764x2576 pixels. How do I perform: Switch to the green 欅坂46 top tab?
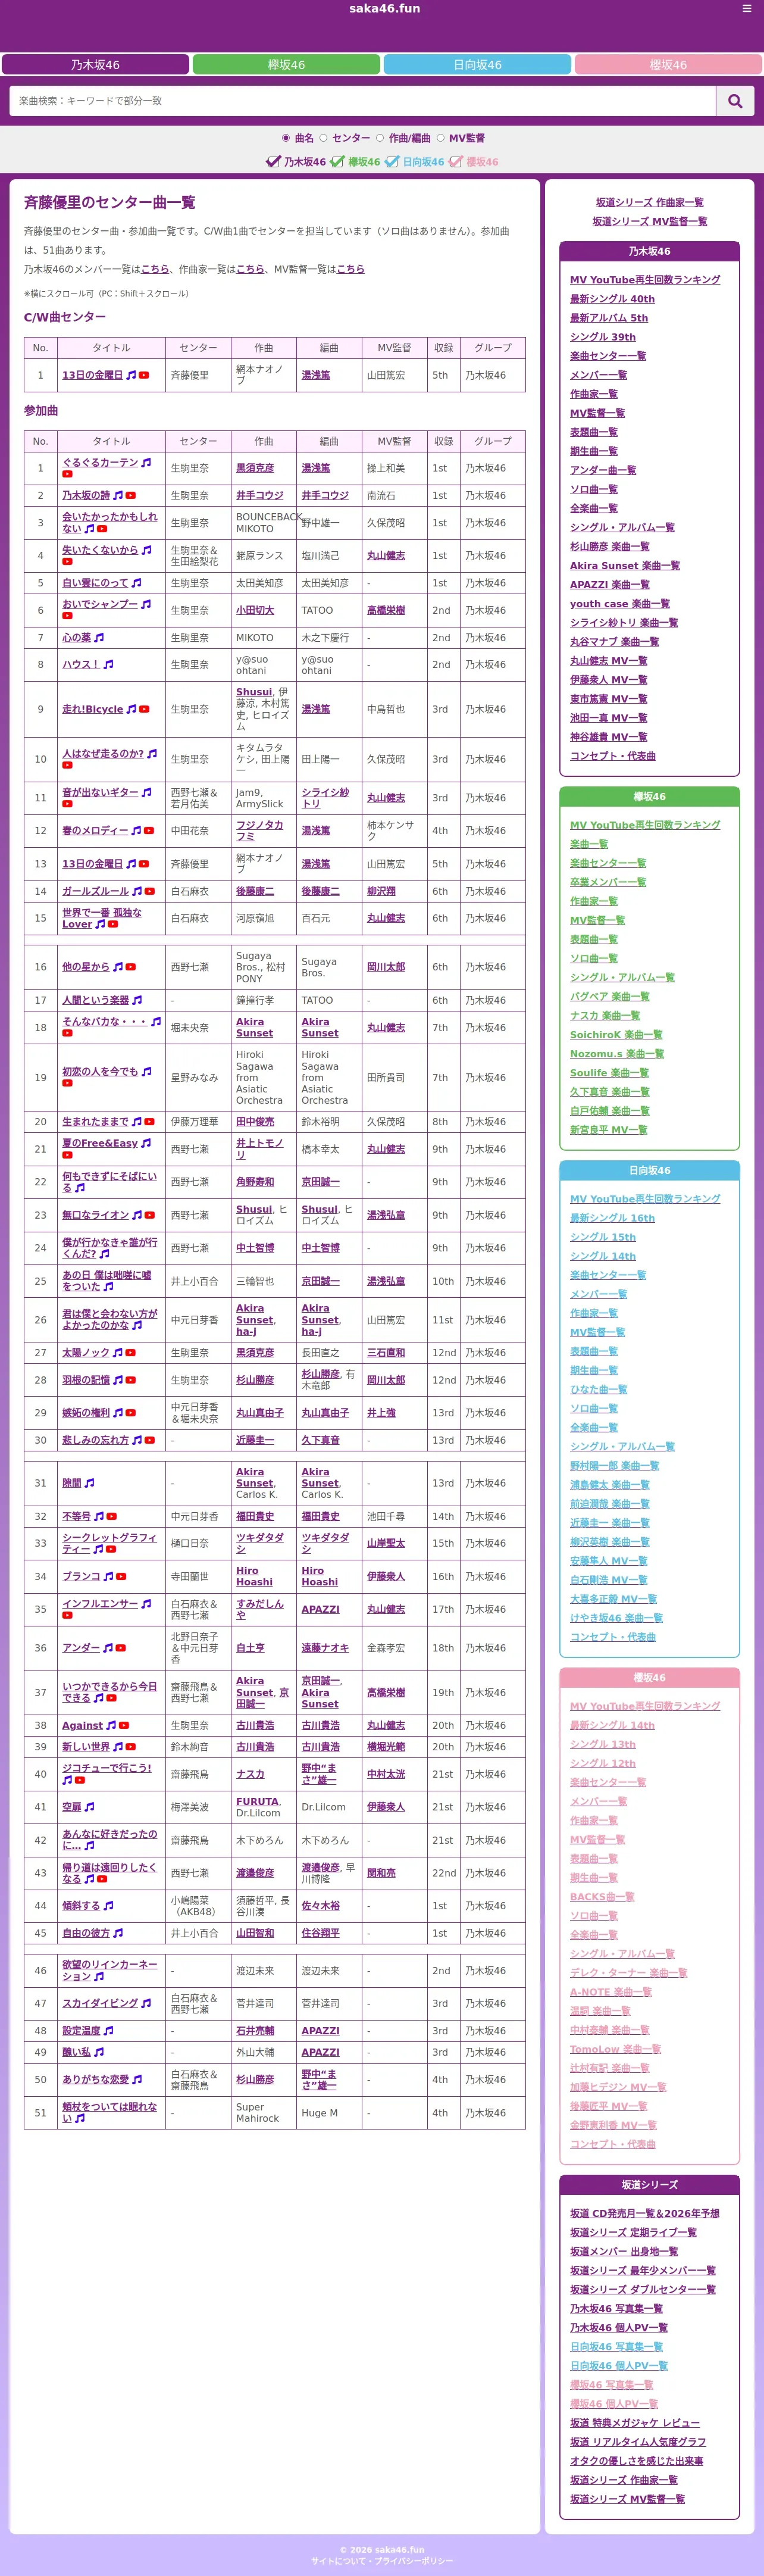(x=286, y=64)
